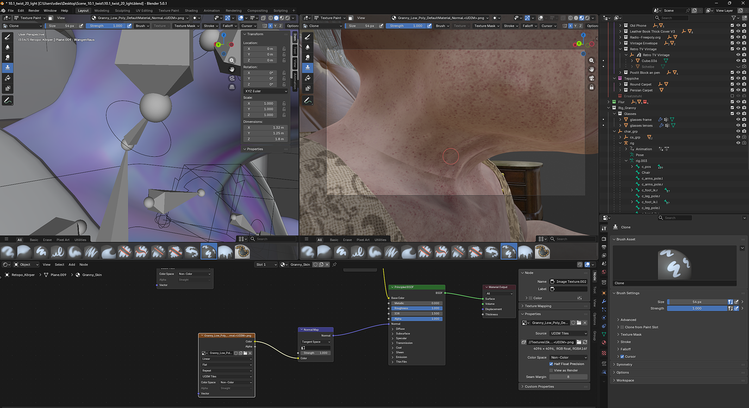This screenshot has height=408, width=749.
Task: Click the Seam Margin value field
Action: click(x=569, y=376)
